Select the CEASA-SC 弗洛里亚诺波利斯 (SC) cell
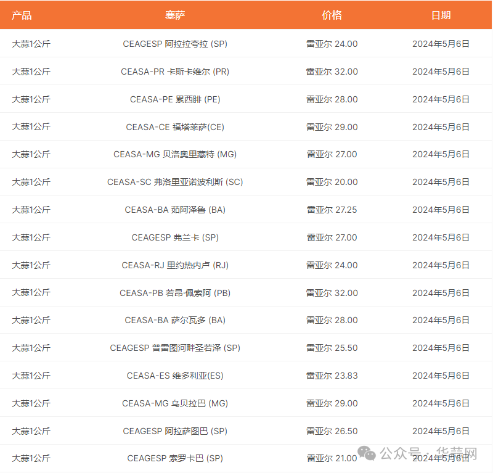The image size is (493, 473). 175,182
